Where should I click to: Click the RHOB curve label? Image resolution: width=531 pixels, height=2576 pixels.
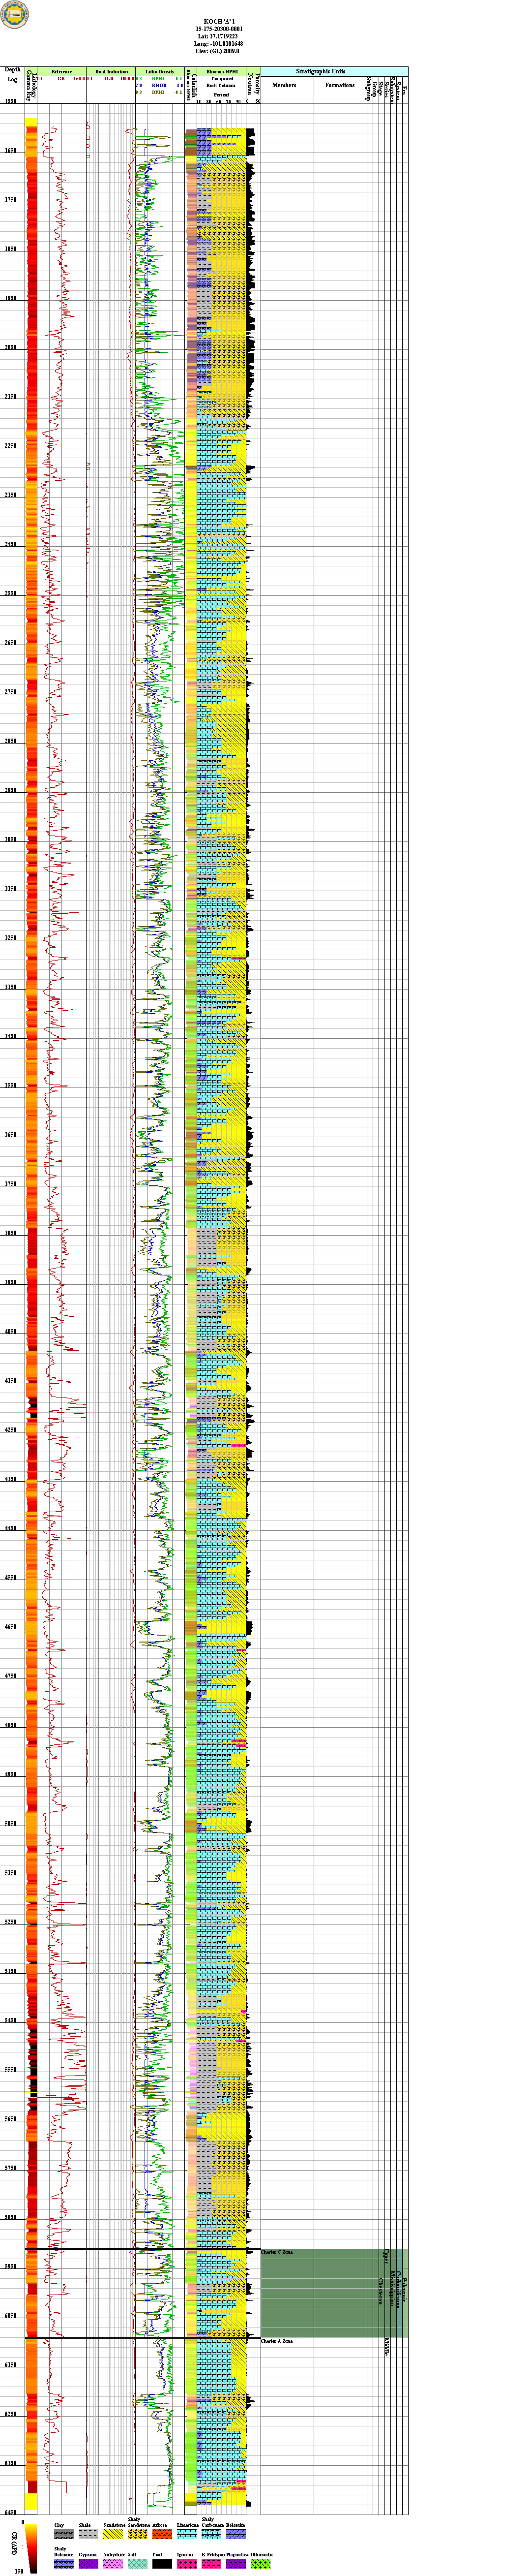coord(159,86)
